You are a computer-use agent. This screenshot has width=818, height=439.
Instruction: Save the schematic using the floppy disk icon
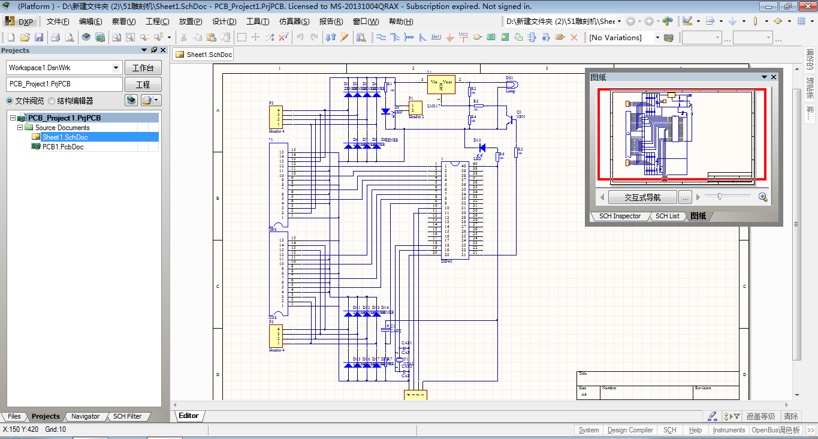(x=39, y=37)
